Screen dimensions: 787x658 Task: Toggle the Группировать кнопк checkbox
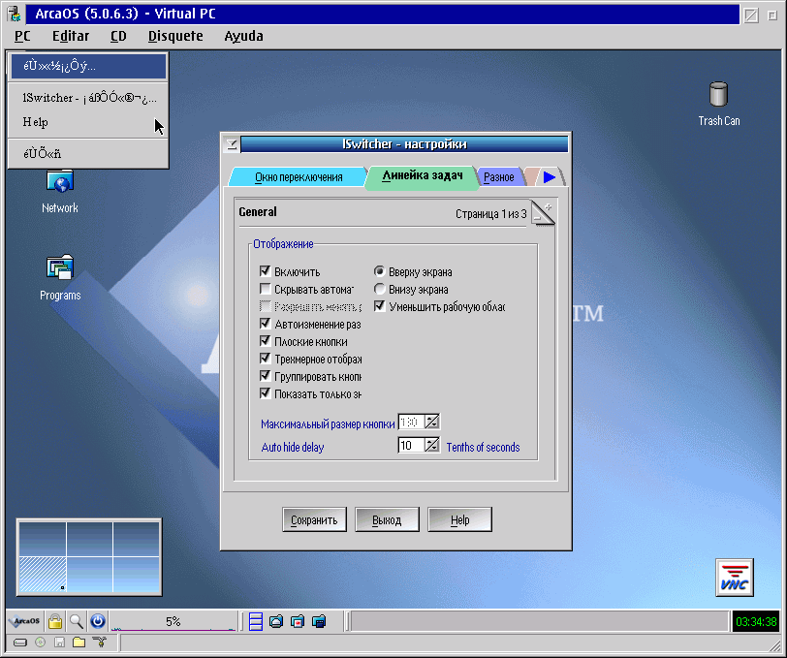point(265,376)
